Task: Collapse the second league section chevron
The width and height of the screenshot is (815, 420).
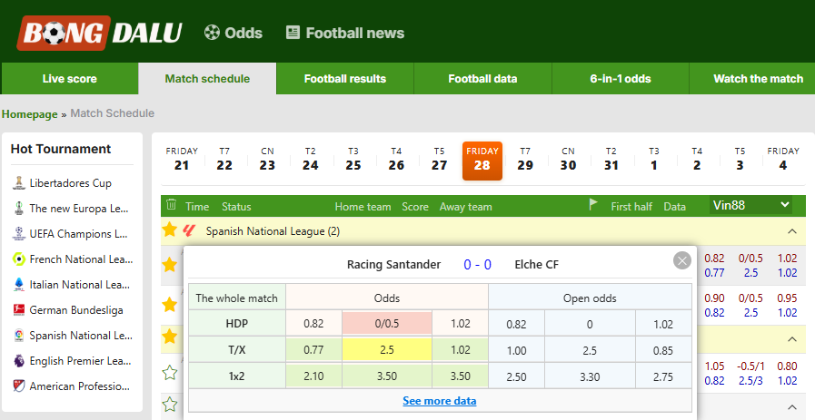Action: pyautogui.click(x=792, y=339)
